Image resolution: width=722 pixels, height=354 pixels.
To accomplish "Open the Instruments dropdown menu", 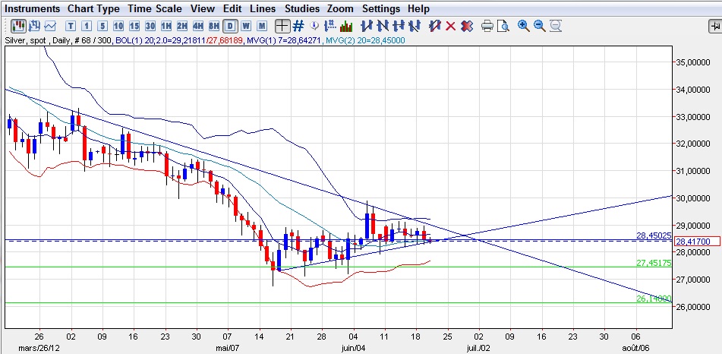I will [x=32, y=8].
